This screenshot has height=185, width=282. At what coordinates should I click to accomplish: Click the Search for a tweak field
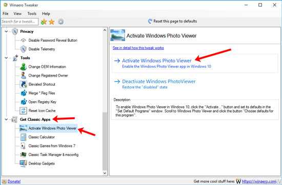19,22
